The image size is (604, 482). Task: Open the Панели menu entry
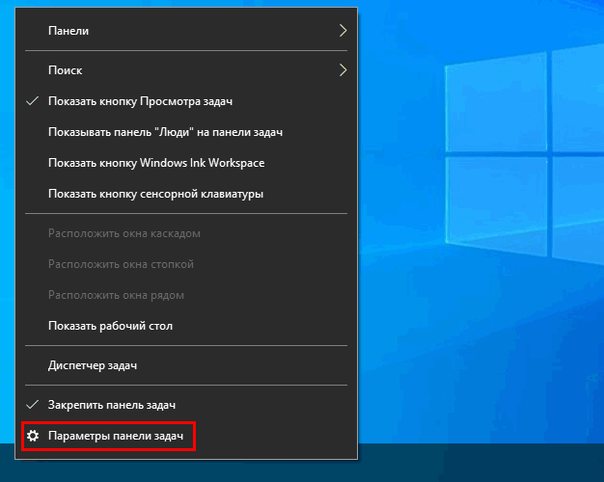tap(69, 31)
